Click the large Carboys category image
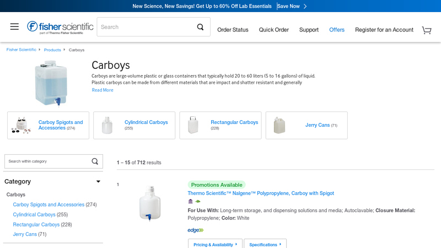Viewport: 441px width, 248px height. 51,84
